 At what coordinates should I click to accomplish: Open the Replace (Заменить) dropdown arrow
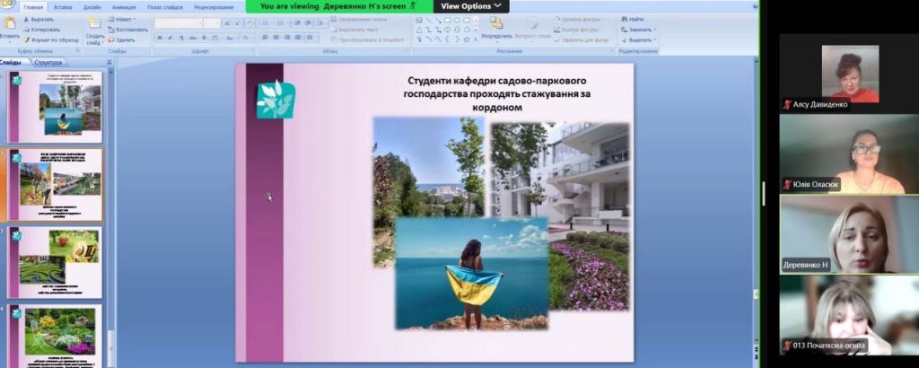click(656, 30)
